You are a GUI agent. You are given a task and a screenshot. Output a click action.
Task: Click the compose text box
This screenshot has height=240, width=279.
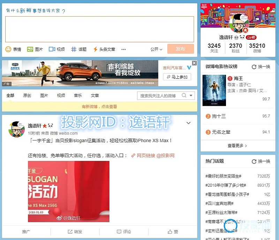[x=99, y=29]
